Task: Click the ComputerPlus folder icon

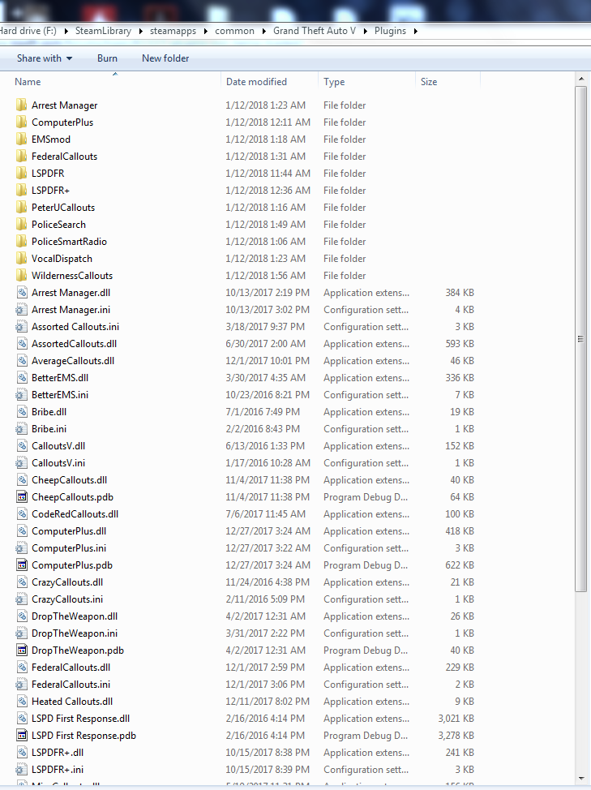Action: tap(21, 122)
